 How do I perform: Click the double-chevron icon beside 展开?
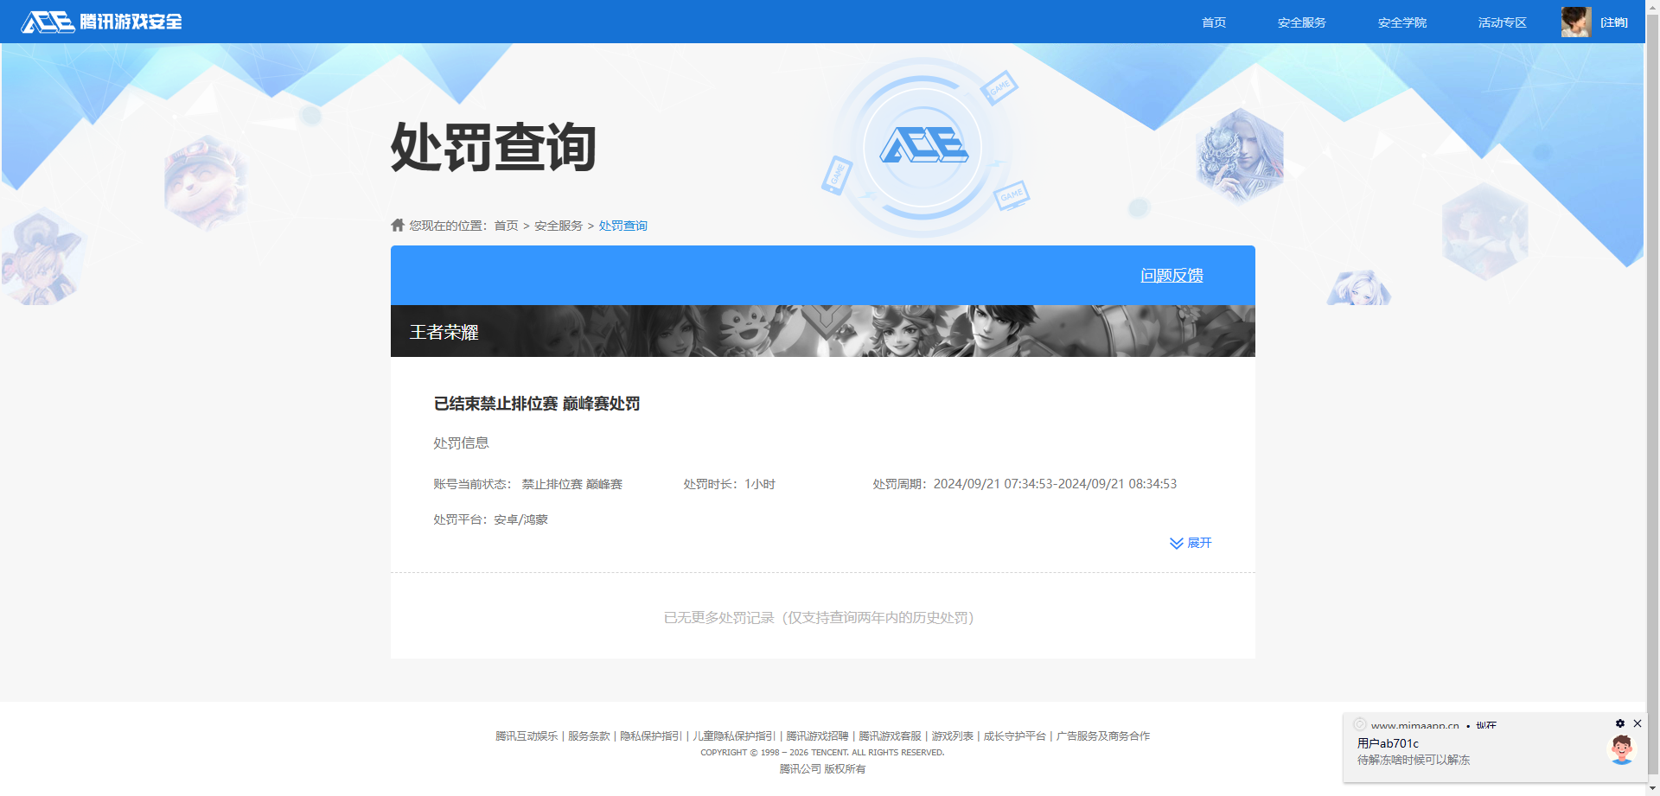coord(1175,543)
